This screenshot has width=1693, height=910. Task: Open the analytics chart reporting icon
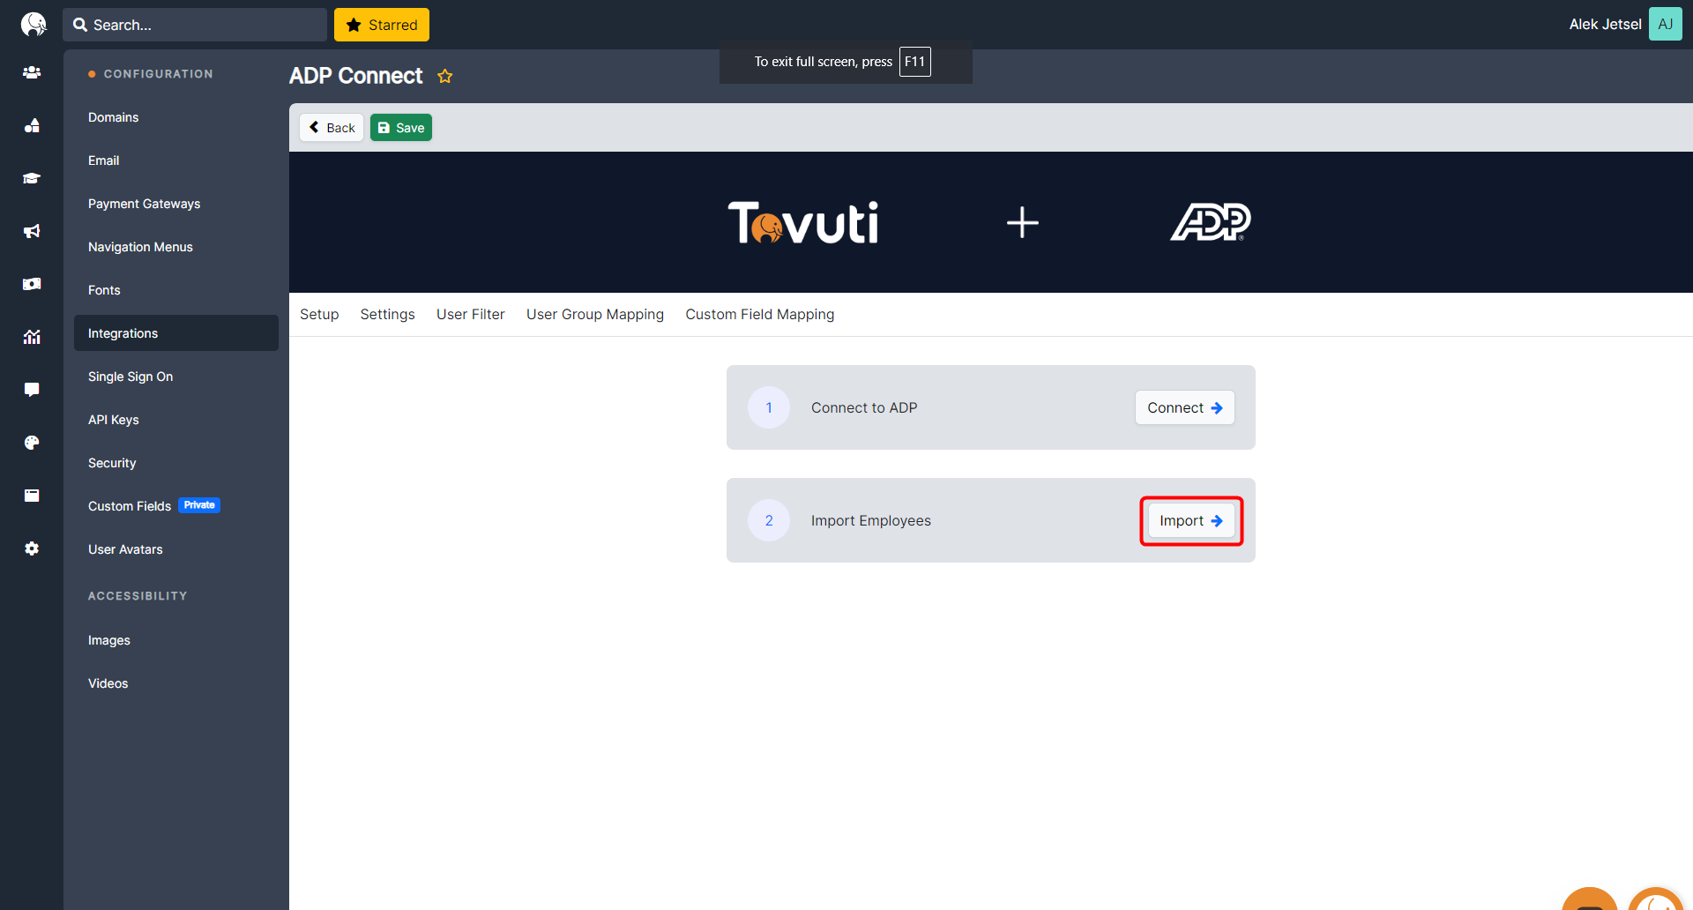point(32,337)
